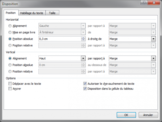Select horizontal Alignement radio button
The height and width of the screenshot is (122, 162).
point(10,26)
